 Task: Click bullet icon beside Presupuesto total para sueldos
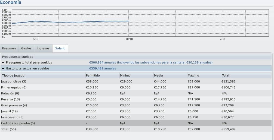point(3,63)
